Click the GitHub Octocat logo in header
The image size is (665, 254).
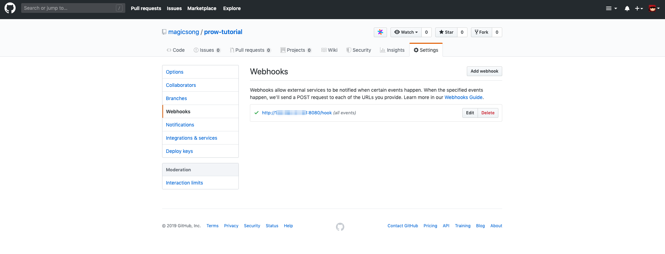tap(10, 8)
